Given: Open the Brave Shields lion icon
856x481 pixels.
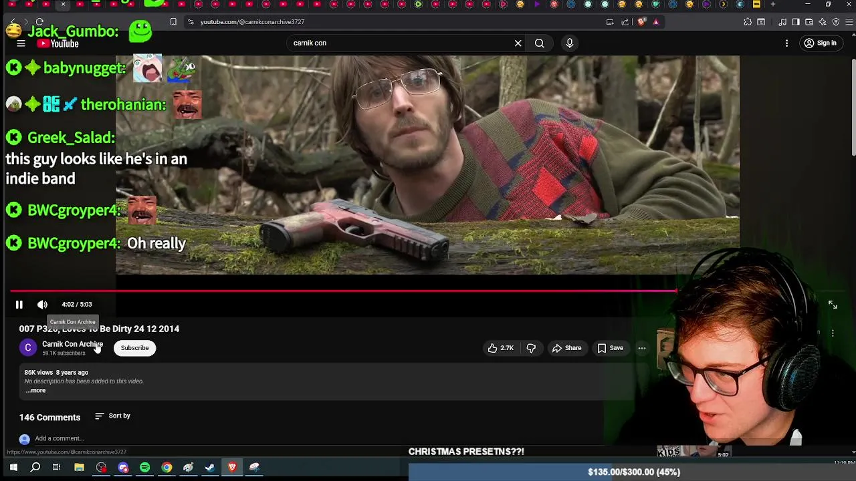Looking at the screenshot, I should pos(642,22).
